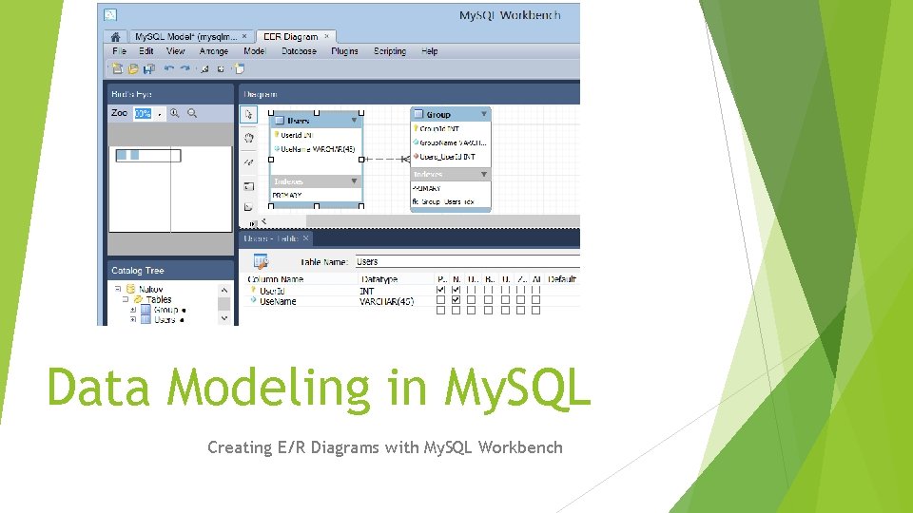The width and height of the screenshot is (913, 513).
Task: Click the toggle grid toolbar icon
Action: [x=205, y=69]
